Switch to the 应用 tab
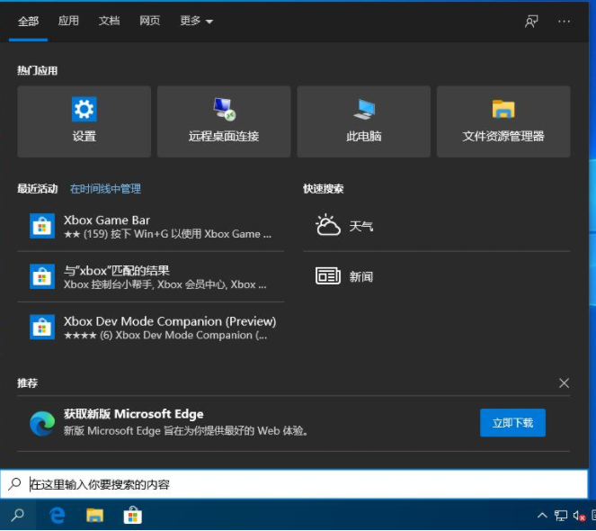The height and width of the screenshot is (531, 596). pyautogui.click(x=68, y=21)
